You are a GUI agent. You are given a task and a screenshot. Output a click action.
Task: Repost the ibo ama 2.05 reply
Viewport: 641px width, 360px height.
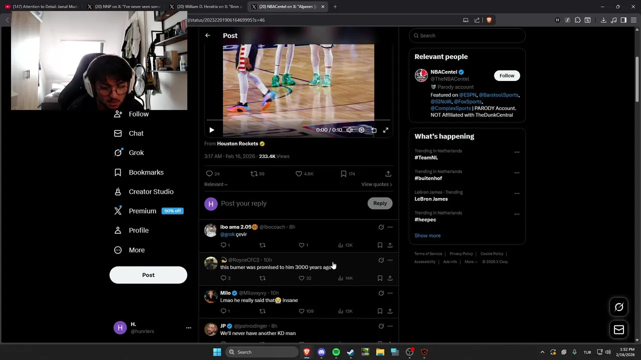[262, 245]
